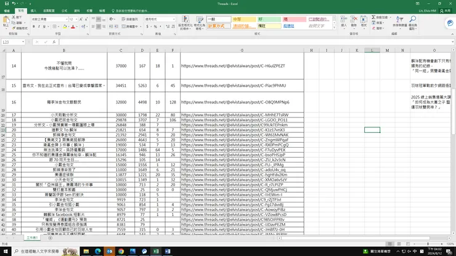Open 跨欄置中 merge and center dropdown arrow

pyautogui.click(x=140, y=26)
